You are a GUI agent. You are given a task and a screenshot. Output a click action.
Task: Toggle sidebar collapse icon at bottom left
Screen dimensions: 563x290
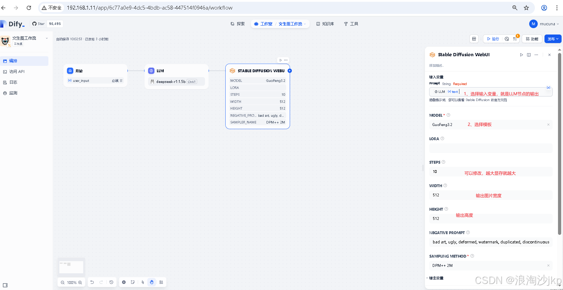(5, 285)
